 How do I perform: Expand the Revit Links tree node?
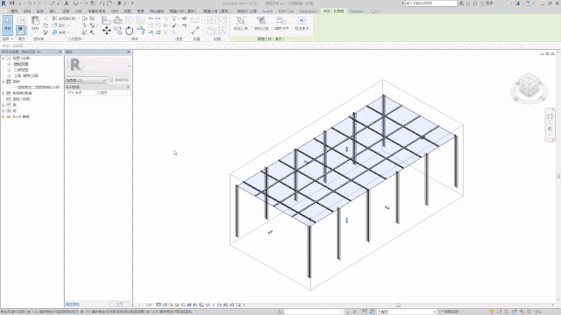coord(4,116)
